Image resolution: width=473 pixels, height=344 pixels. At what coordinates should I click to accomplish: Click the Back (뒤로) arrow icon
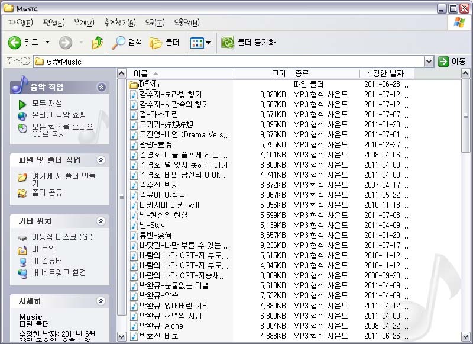pos(15,43)
